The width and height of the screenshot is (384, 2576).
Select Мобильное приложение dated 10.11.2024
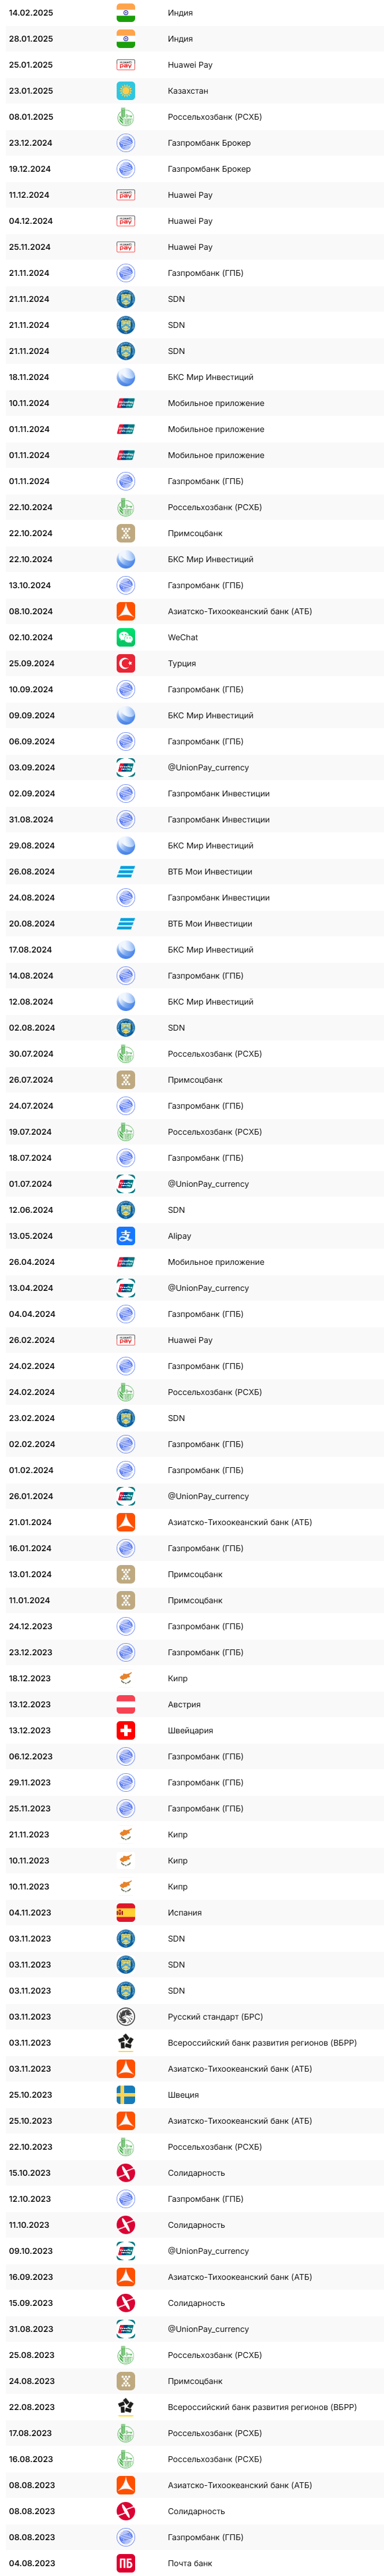(195, 403)
